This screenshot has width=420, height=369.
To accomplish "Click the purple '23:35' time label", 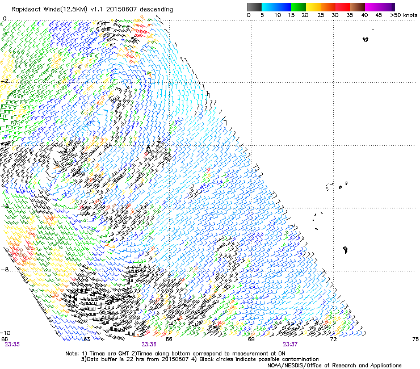I will 12,345.
